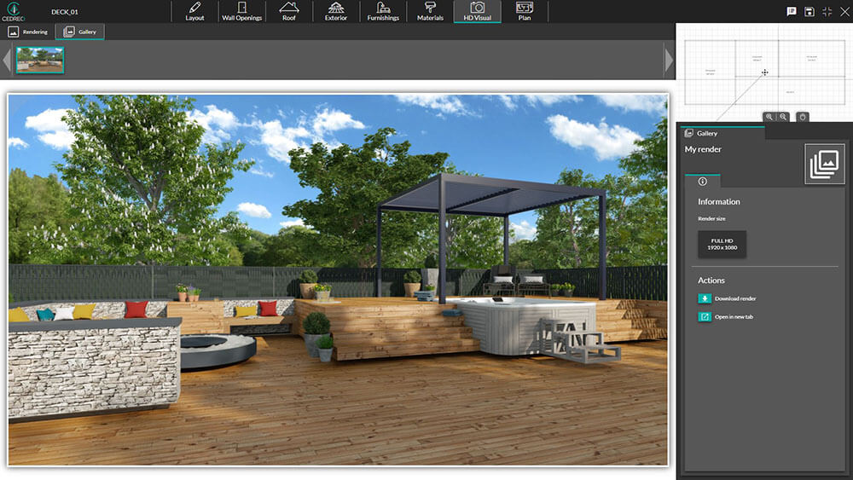This screenshot has width=853, height=480.
Task: Click Download render
Action: pyautogui.click(x=734, y=298)
